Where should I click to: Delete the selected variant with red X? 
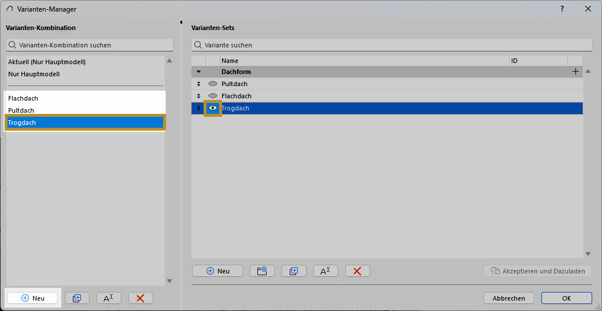pyautogui.click(x=357, y=271)
